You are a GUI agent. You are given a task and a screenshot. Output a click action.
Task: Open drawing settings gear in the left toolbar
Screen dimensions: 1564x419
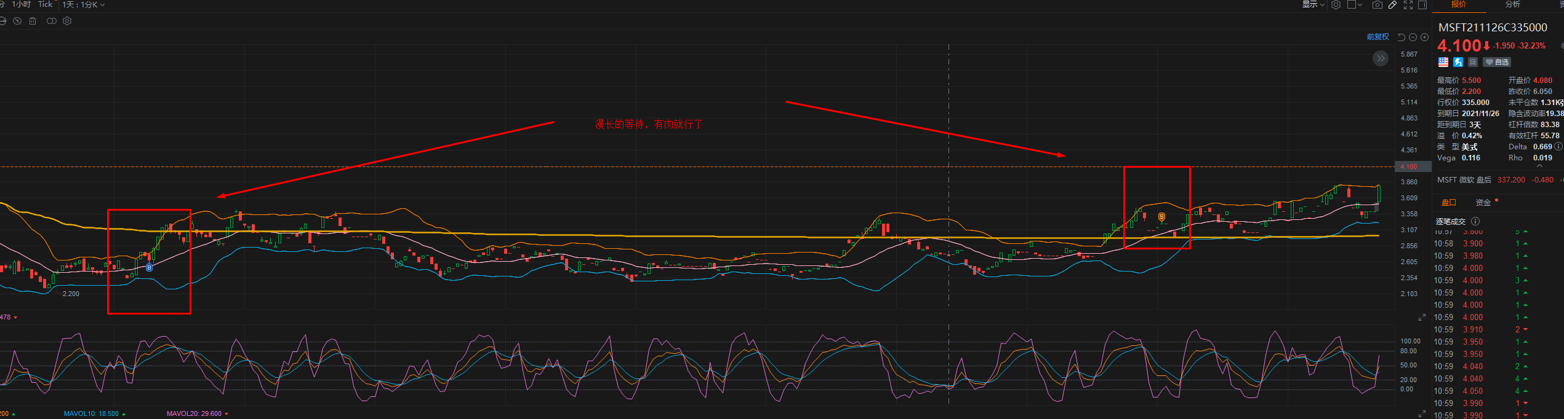(67, 21)
